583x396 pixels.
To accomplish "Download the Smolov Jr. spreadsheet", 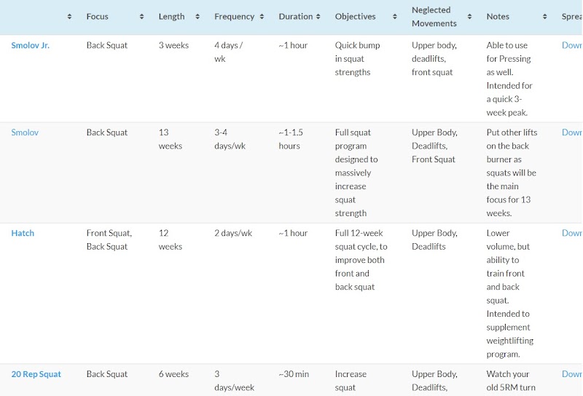I will point(572,45).
